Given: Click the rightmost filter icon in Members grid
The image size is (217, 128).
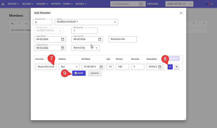Looking at the screenshot, I should (204, 23).
